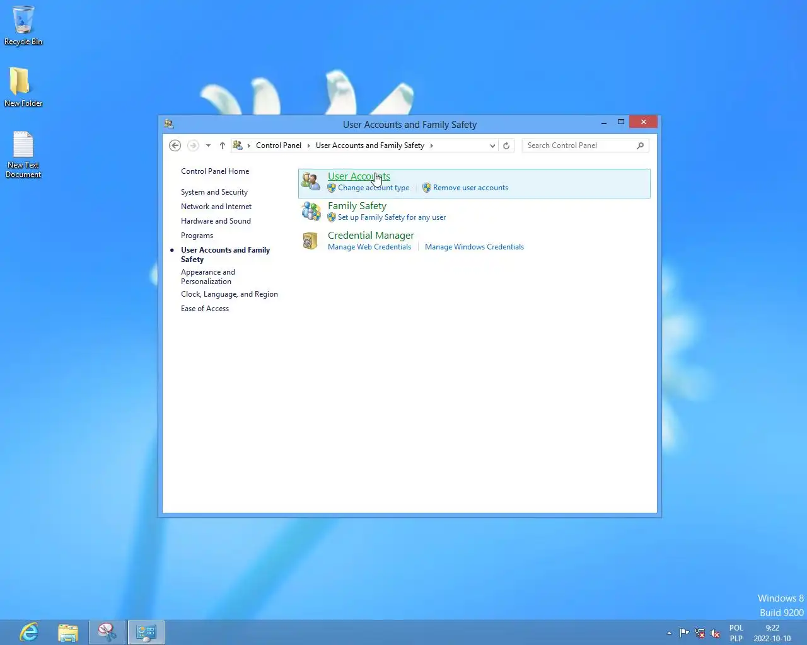Select the New Text Document desktop icon
This screenshot has height=645, width=807.
[23, 155]
